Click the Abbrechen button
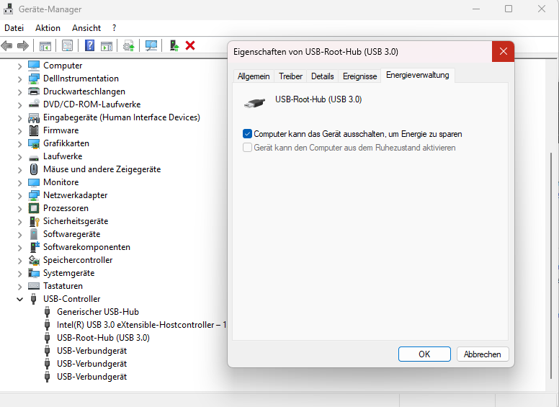Viewport: 559px width, 407px height. (x=483, y=354)
